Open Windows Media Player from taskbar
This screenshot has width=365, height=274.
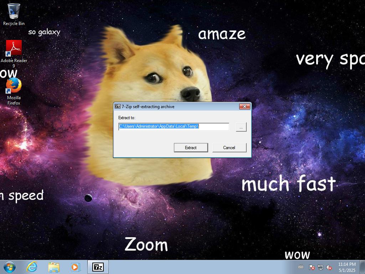75,267
